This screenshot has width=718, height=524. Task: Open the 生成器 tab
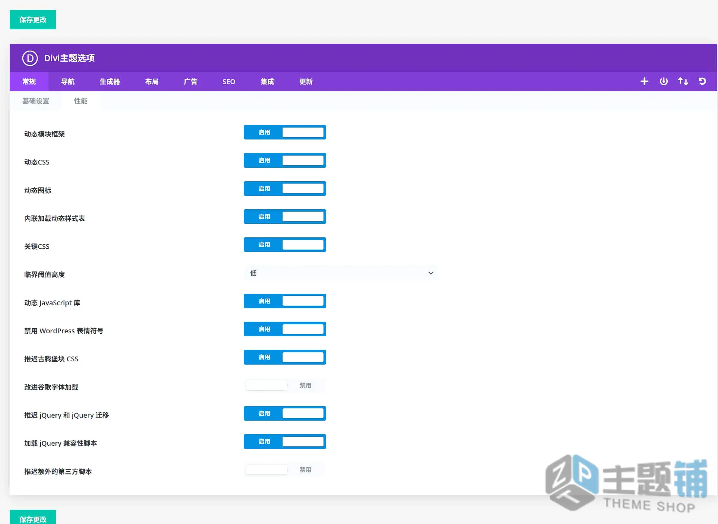pos(110,81)
